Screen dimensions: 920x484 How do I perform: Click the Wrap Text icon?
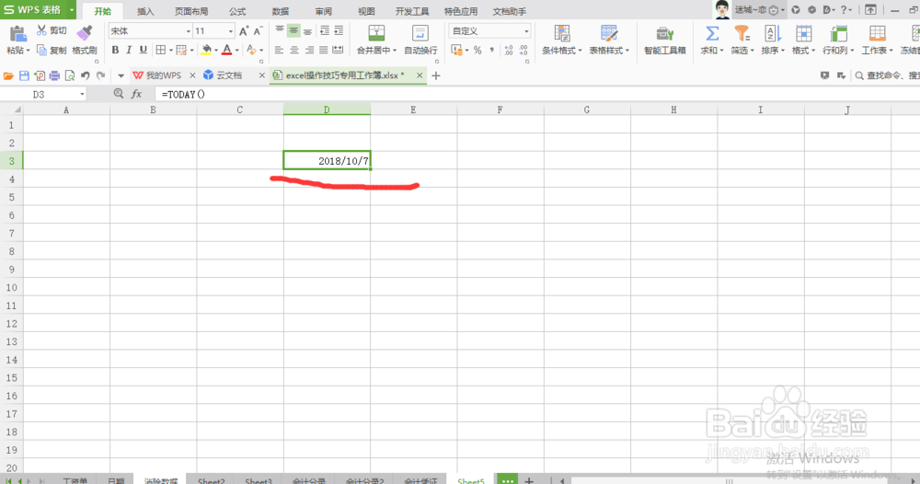(x=420, y=34)
